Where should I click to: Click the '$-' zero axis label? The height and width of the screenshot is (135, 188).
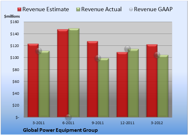17,117
